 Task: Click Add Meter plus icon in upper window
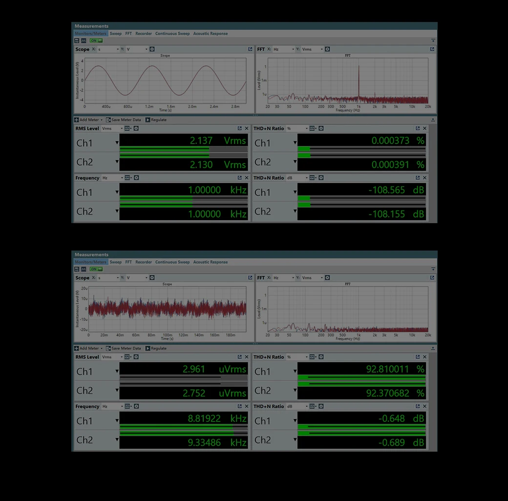coord(77,120)
